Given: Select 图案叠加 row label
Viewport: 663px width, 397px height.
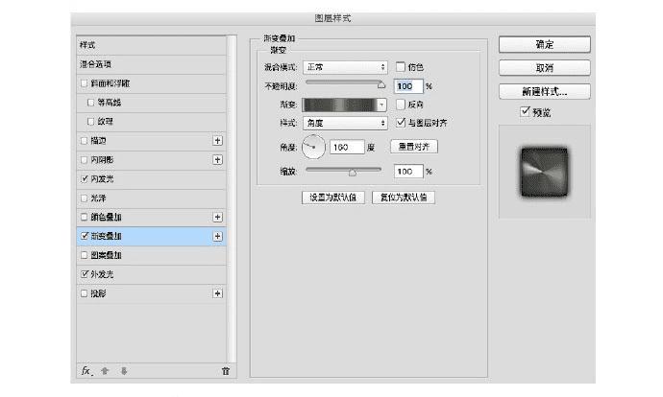Looking at the screenshot, I should [x=106, y=255].
